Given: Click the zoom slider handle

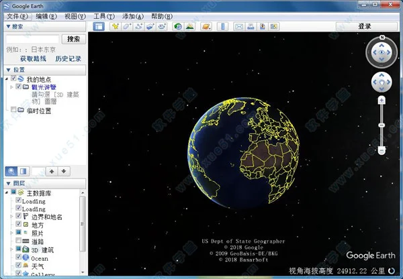Looking at the screenshot, I should pos(382,125).
